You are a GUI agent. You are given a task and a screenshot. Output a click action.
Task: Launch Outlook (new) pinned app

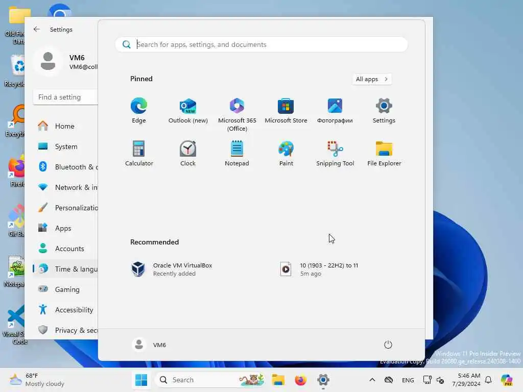(x=188, y=111)
